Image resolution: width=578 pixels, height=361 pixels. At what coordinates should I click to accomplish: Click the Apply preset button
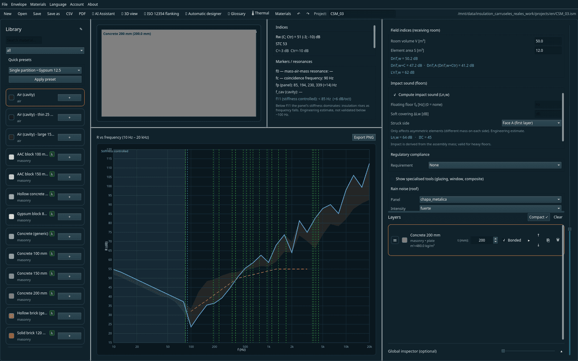coord(45,79)
